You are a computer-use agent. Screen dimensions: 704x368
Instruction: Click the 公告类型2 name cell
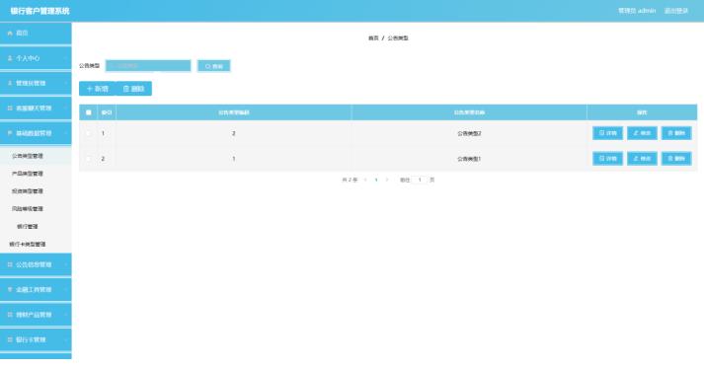[469, 133]
